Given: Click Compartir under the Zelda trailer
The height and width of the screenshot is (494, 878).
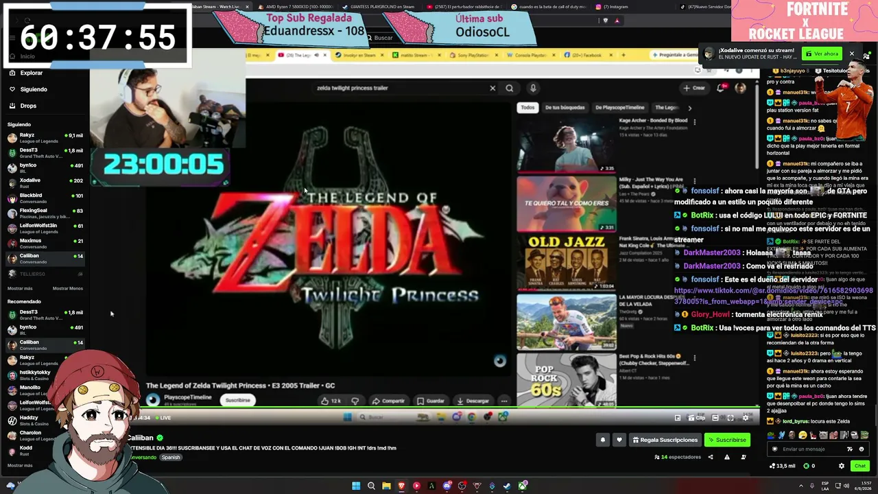Looking at the screenshot, I should (x=388, y=401).
